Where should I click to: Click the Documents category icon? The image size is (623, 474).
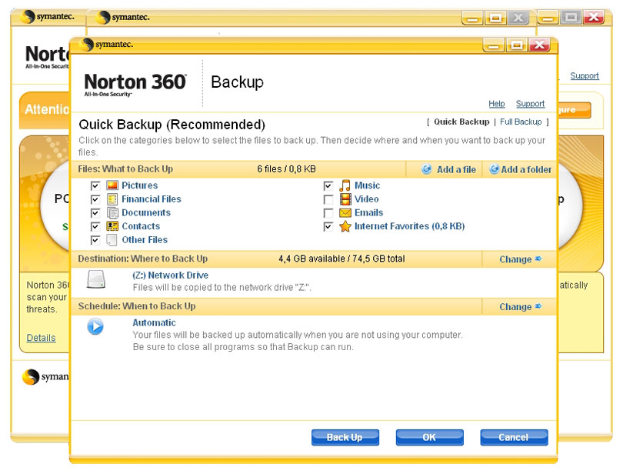coord(113,212)
